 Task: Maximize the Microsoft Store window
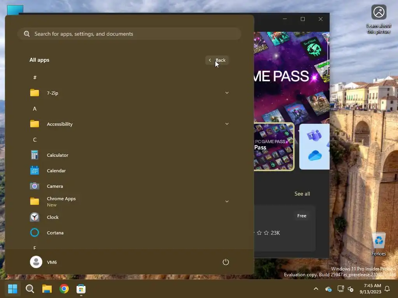[x=302, y=19]
